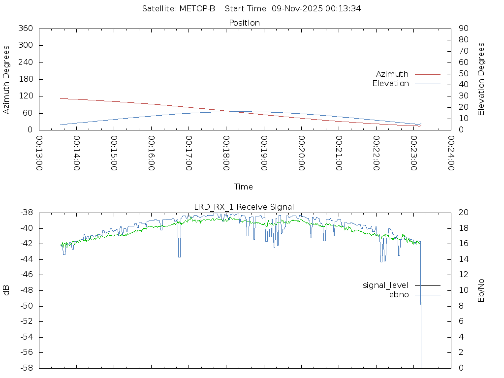Click the -50 tick on dB axis
The width and height of the screenshot is (504, 378).
[x=25, y=306]
